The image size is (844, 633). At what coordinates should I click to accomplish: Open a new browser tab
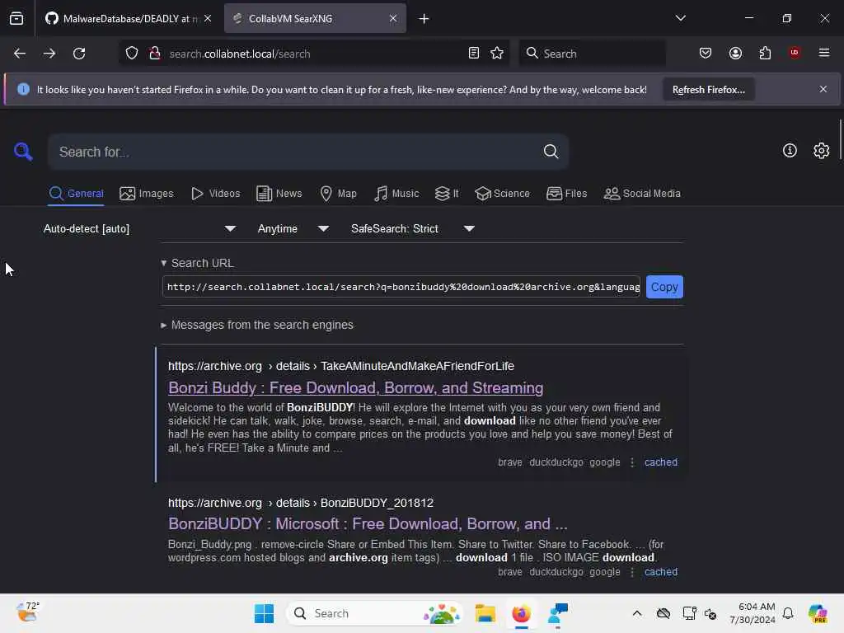point(424,19)
